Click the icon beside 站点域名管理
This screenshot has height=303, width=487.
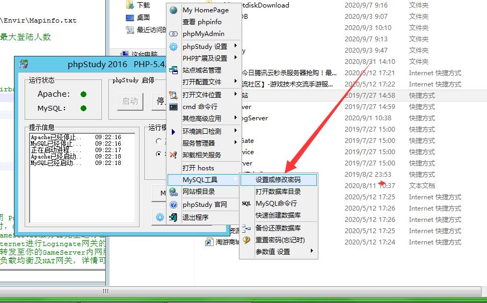click(x=173, y=70)
